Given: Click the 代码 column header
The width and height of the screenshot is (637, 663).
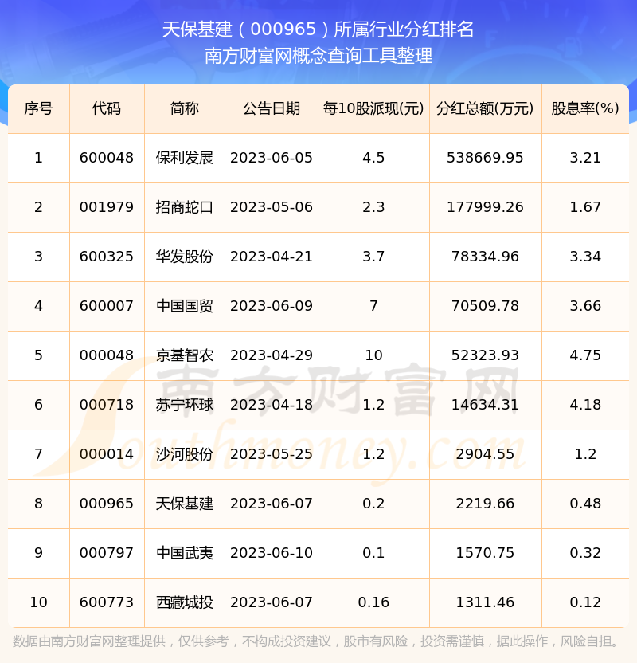Looking at the screenshot, I should click(107, 108).
